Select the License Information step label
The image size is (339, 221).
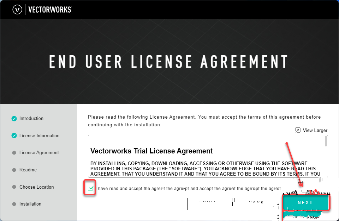pyautogui.click(x=39, y=136)
